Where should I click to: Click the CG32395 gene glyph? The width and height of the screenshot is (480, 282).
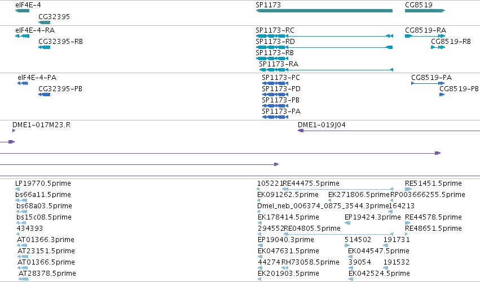[45, 23]
